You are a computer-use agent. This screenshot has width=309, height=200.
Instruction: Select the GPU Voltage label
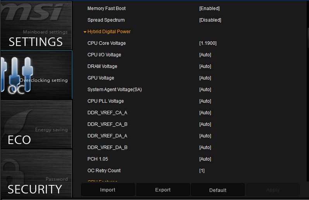(x=101, y=78)
